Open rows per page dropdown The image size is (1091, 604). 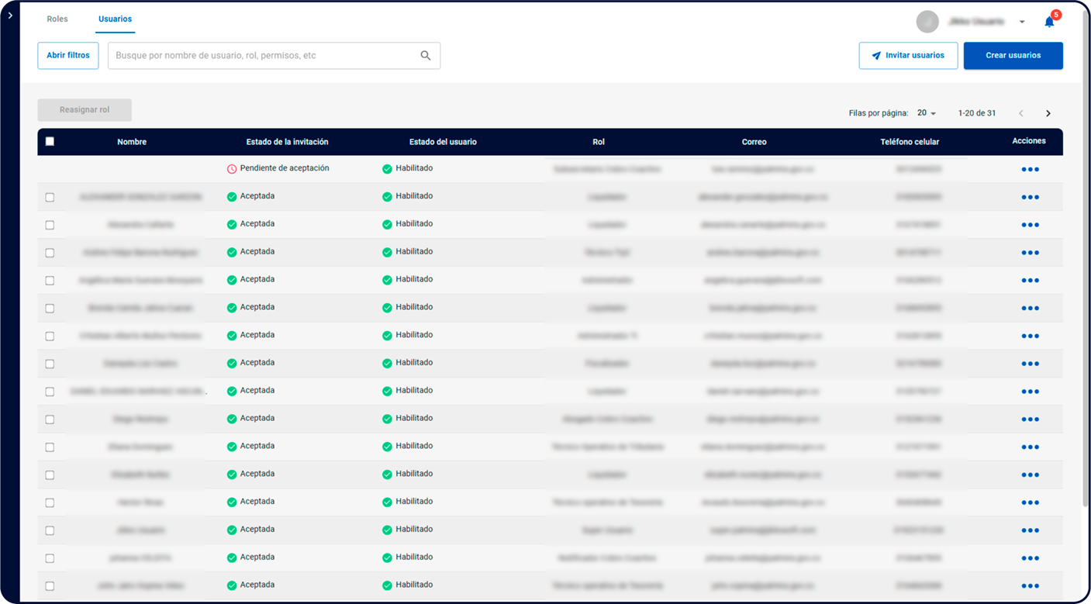[927, 113]
